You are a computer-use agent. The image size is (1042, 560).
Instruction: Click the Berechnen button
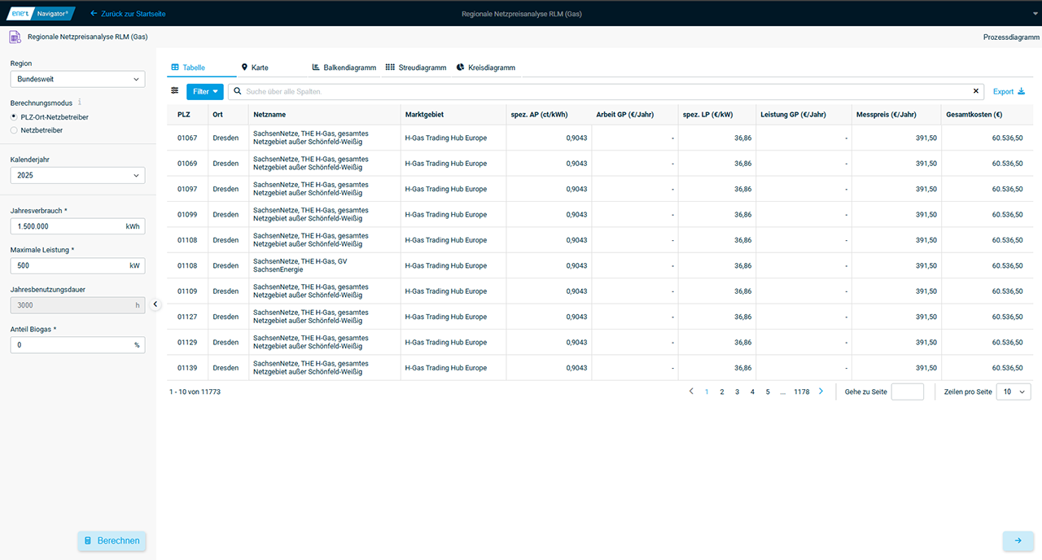pyautogui.click(x=112, y=540)
